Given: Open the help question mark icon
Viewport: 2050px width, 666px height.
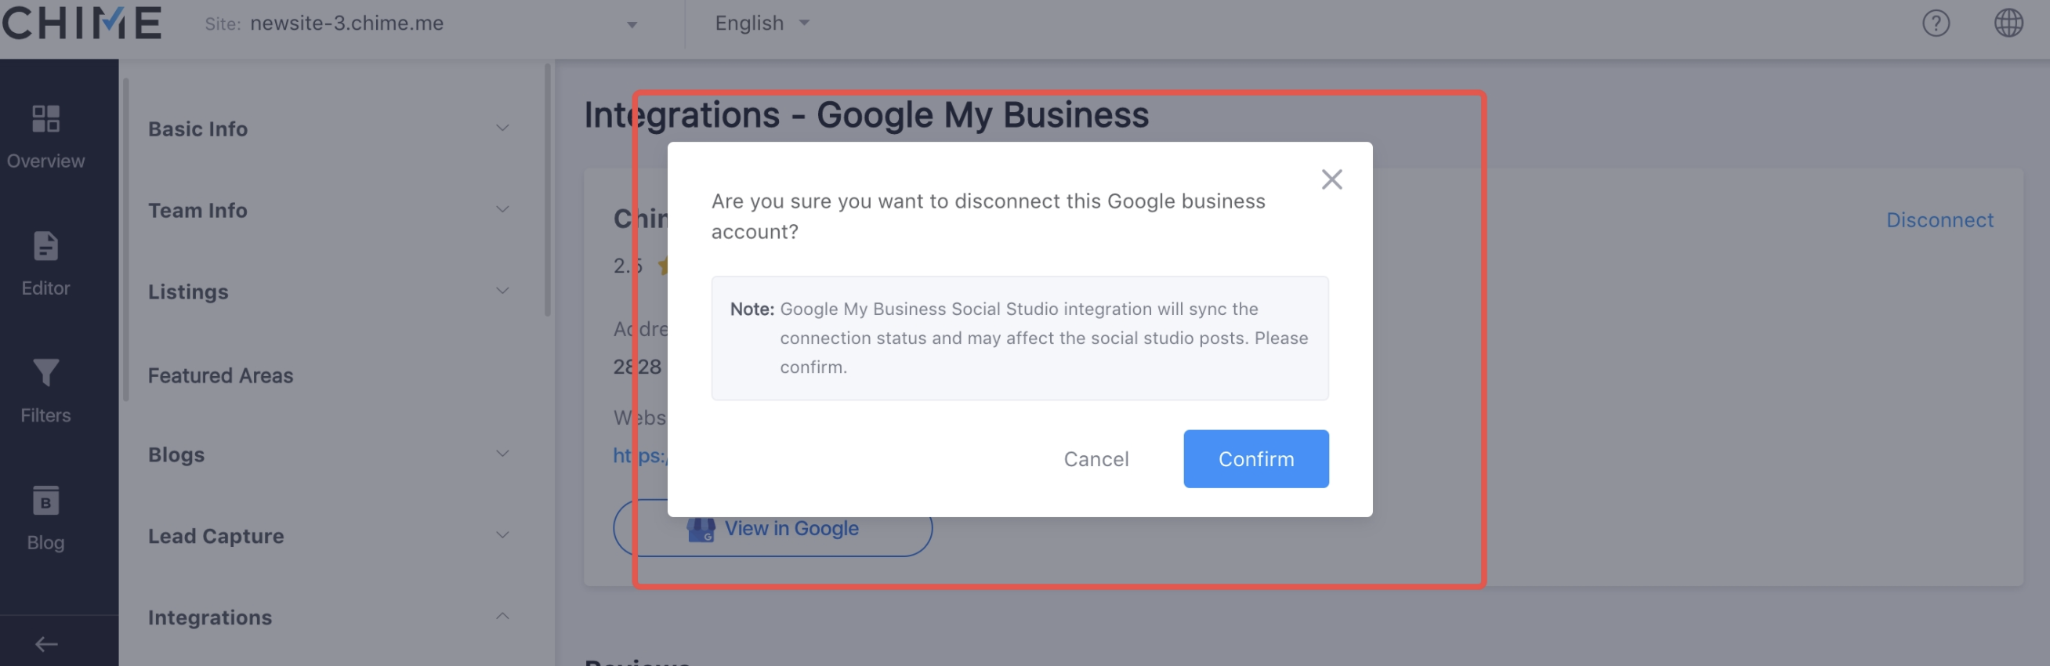Looking at the screenshot, I should (x=1936, y=23).
